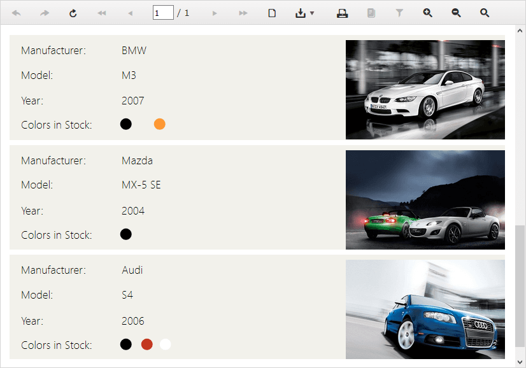
Task: Click the year value '2004'
Action: point(133,211)
